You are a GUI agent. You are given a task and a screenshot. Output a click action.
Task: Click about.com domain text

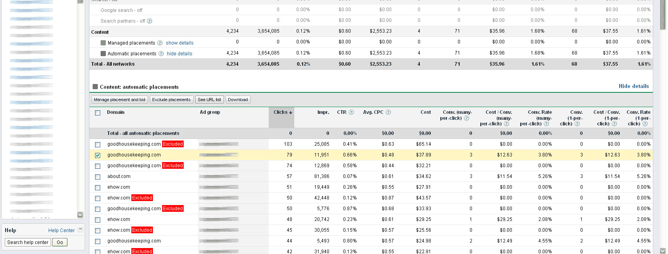tap(119, 176)
